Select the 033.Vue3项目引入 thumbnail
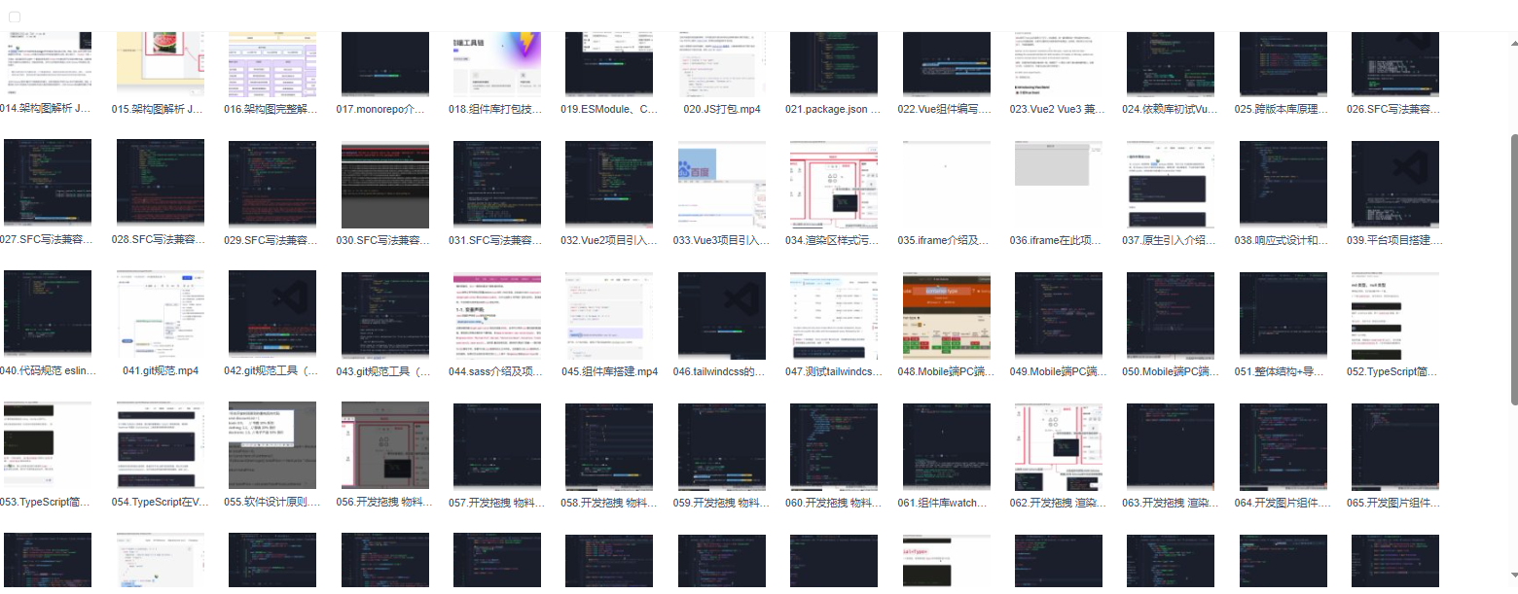 (x=721, y=183)
